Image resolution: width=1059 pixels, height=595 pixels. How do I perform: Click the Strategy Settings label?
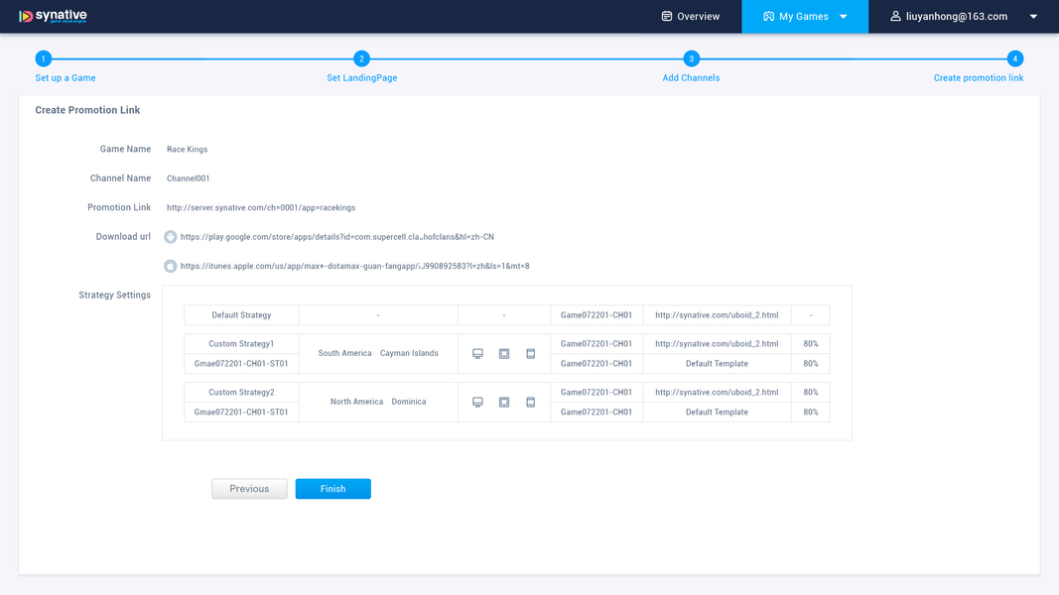[114, 295]
